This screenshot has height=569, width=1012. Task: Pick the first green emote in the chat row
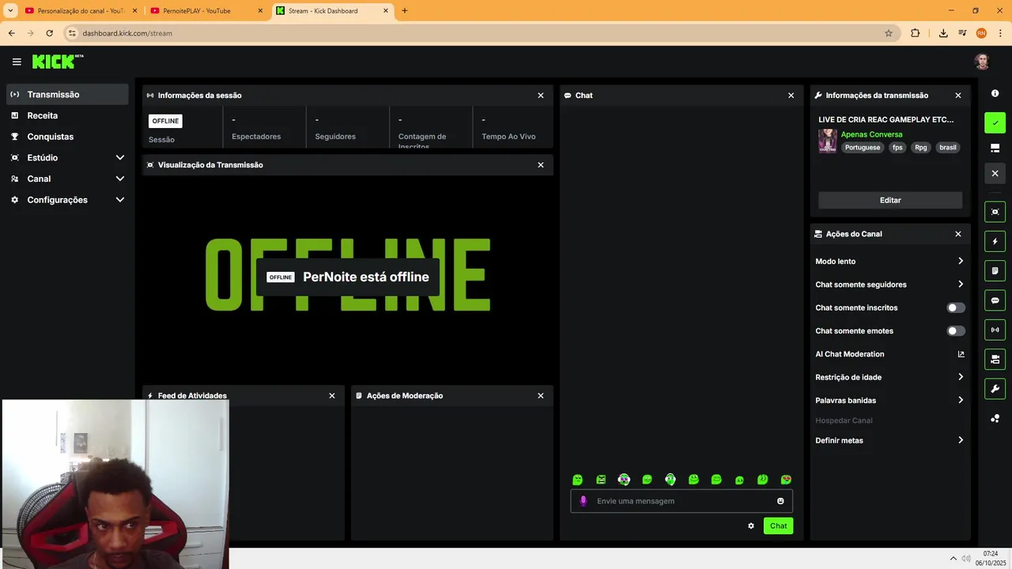(577, 480)
